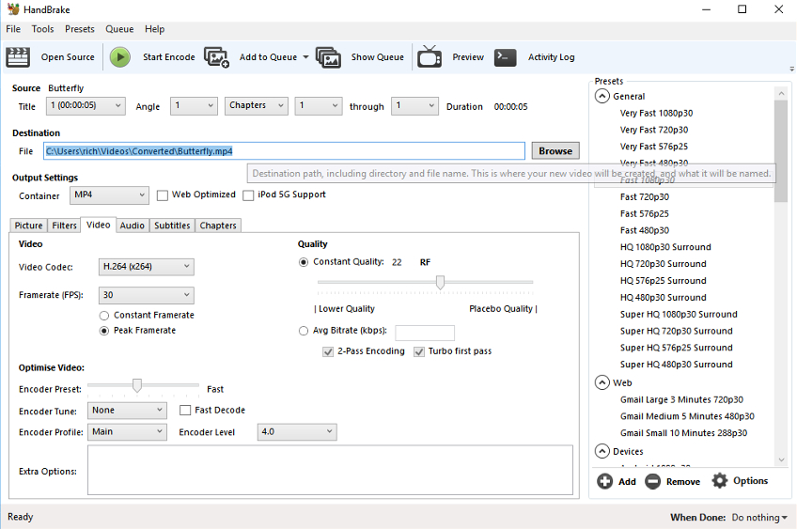This screenshot has height=529, width=797.
Task: Click the Remove preset minus icon
Action: click(x=652, y=481)
